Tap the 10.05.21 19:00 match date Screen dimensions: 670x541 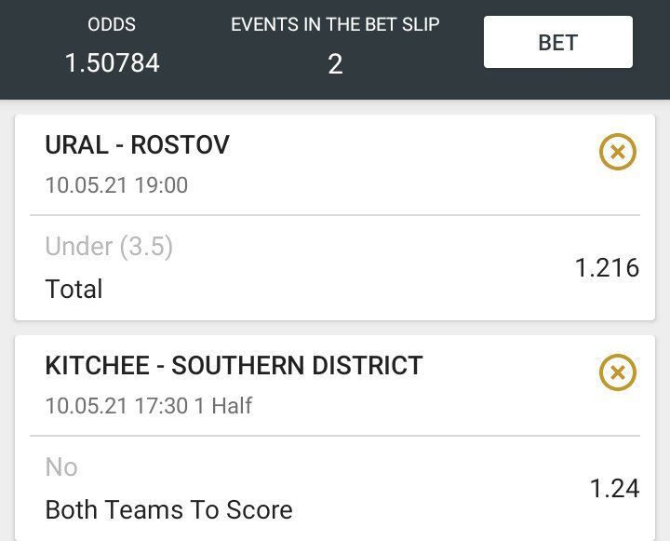coord(116,185)
